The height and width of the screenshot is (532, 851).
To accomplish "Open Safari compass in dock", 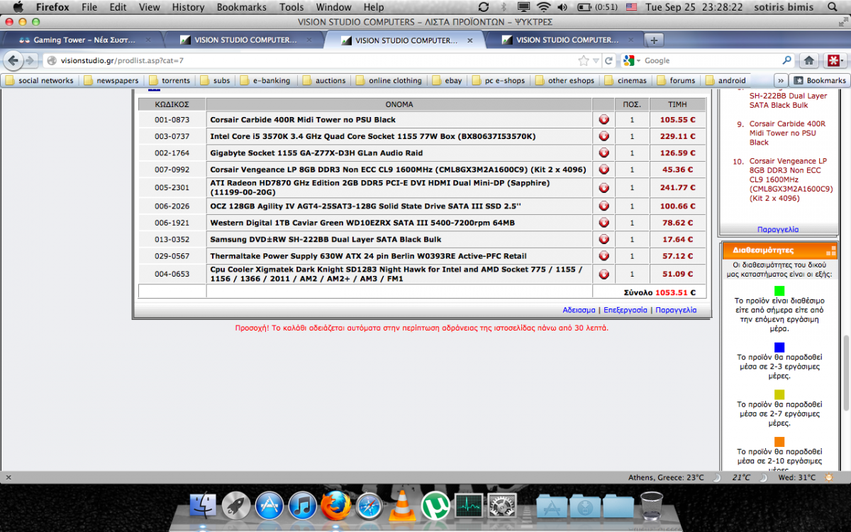I will [x=369, y=506].
